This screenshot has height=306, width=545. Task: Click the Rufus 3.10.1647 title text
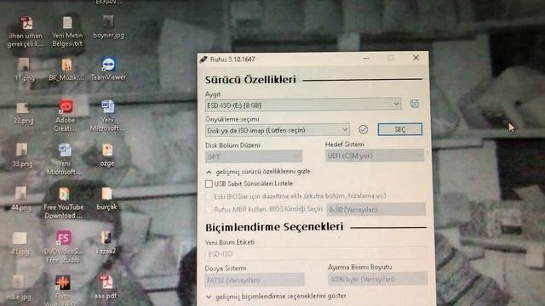click(232, 59)
